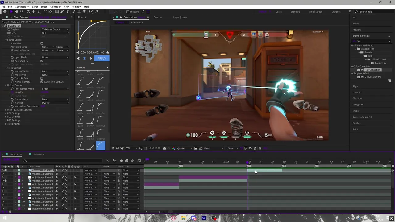The height and width of the screenshot is (222, 395).
Task: Select the Hue/Saturation effect in Effects & Presets
Action: pyautogui.click(x=372, y=70)
